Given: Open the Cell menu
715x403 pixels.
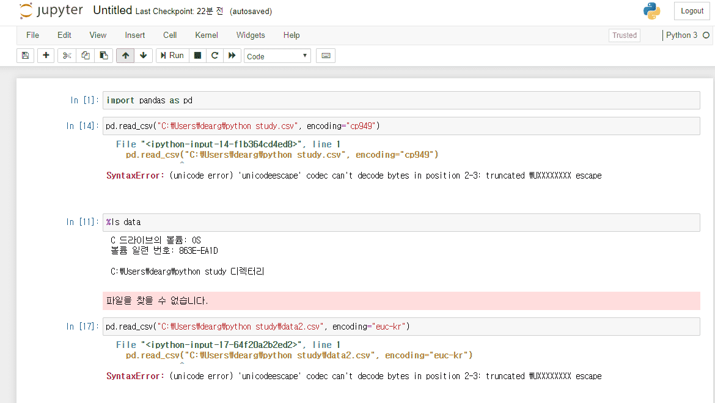Looking at the screenshot, I should tap(170, 35).
